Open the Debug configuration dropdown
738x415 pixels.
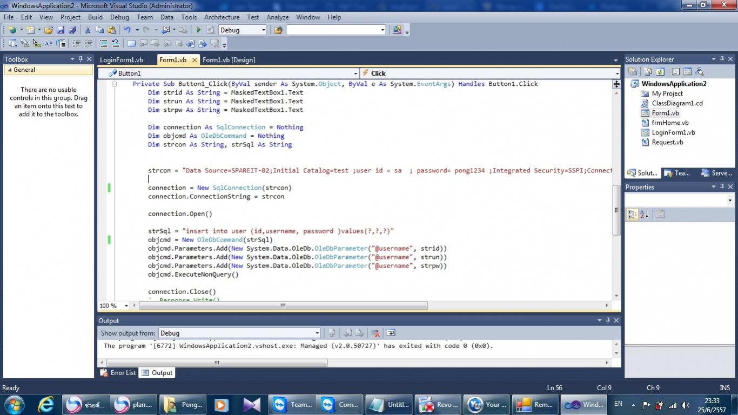263,30
